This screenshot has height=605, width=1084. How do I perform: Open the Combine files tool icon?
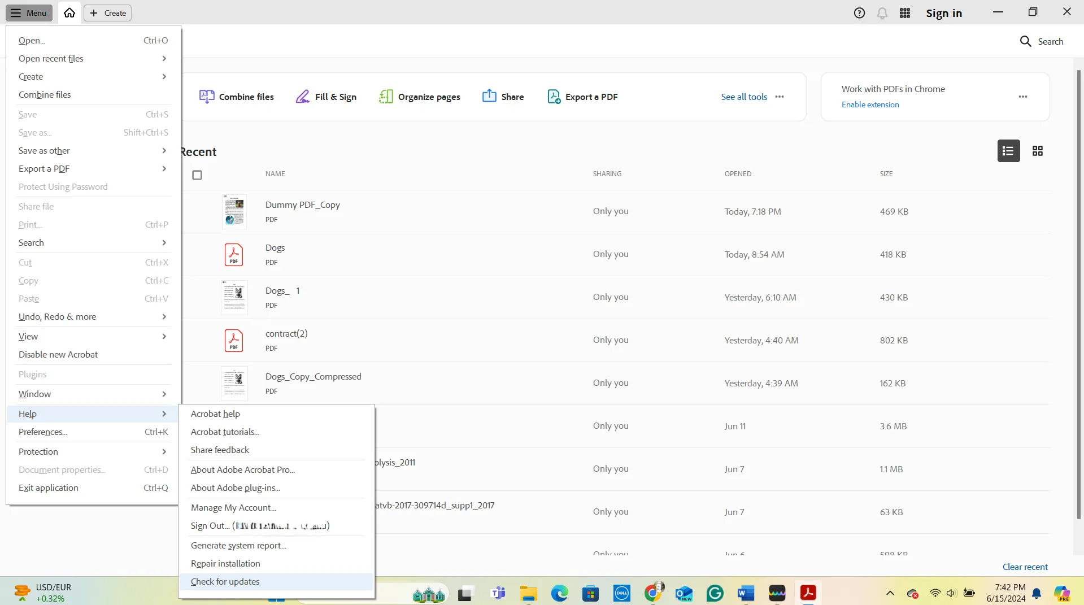click(207, 97)
